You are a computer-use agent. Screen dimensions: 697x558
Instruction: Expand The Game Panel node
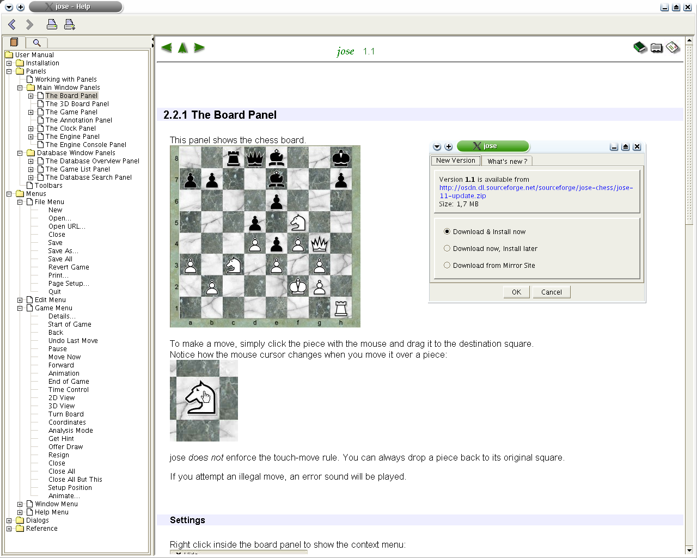pyautogui.click(x=31, y=112)
